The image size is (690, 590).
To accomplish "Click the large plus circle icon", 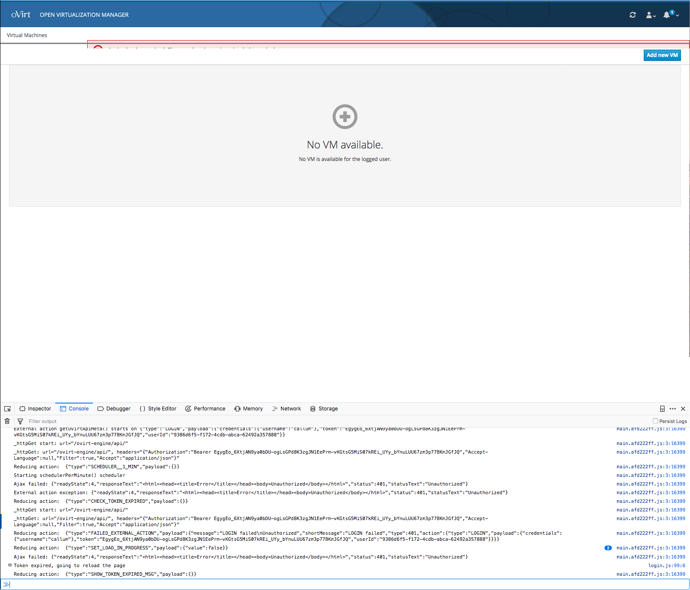I will 345,117.
